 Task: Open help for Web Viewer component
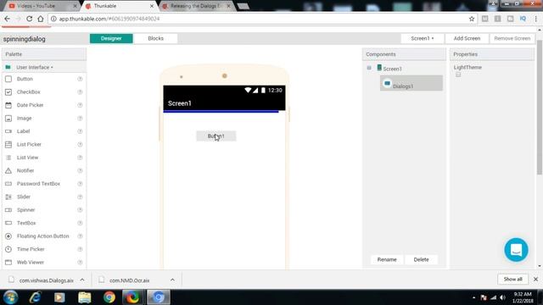click(80, 263)
